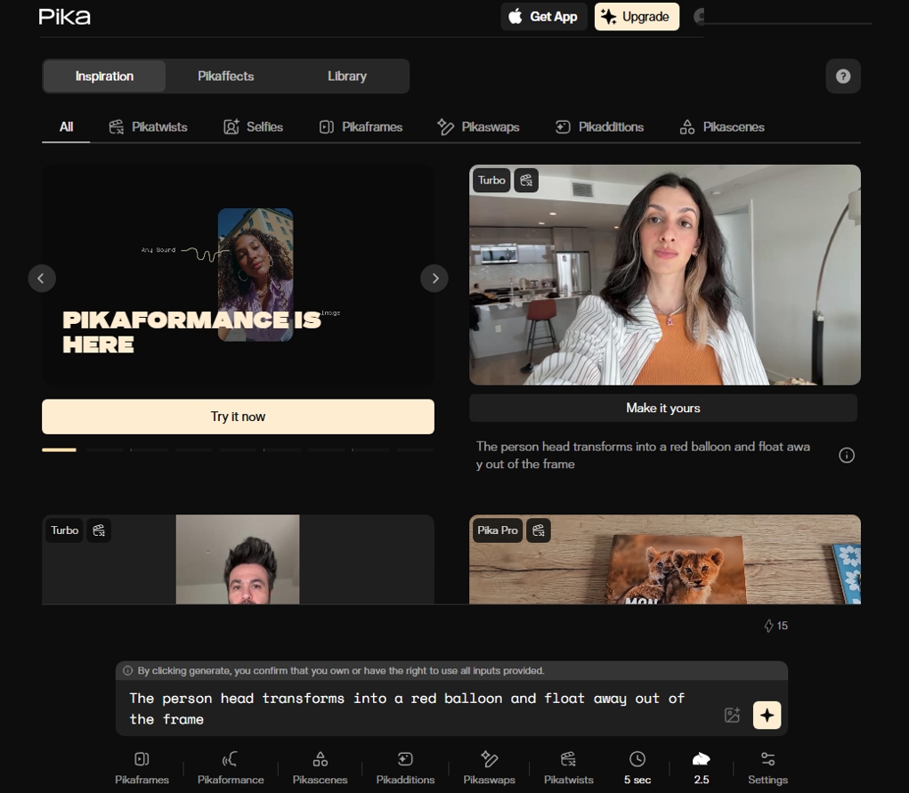Go to next carousel slide arrow
Screen dimensions: 909x793
pos(434,279)
